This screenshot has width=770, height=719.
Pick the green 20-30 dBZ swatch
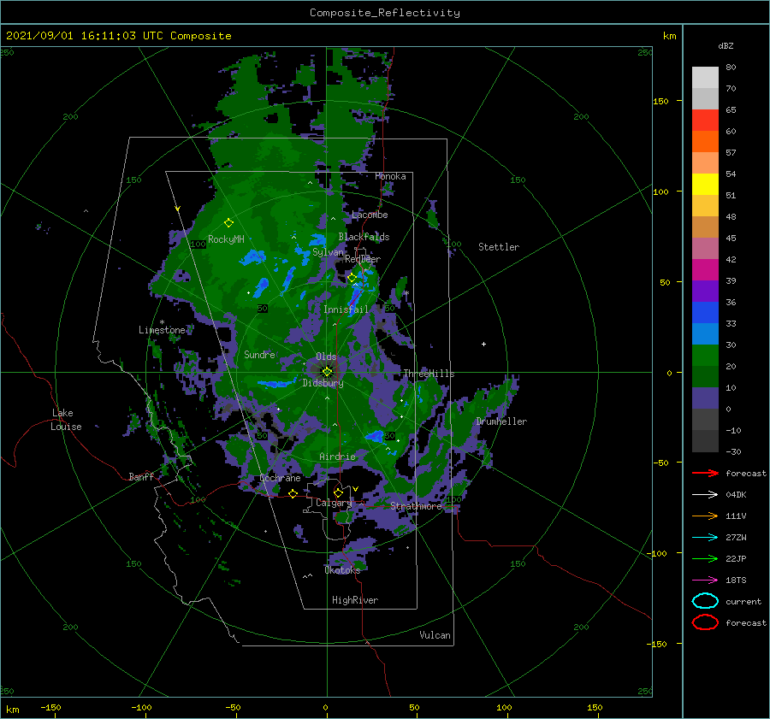tap(705, 356)
